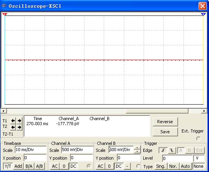The height and width of the screenshot is (172, 209).
Task: Set Channel B coupling to DC
Action: click(118, 166)
